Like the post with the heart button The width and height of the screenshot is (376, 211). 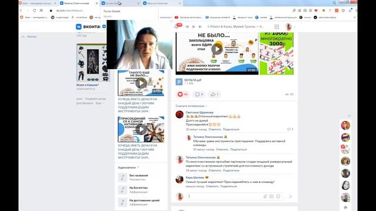[183, 94]
